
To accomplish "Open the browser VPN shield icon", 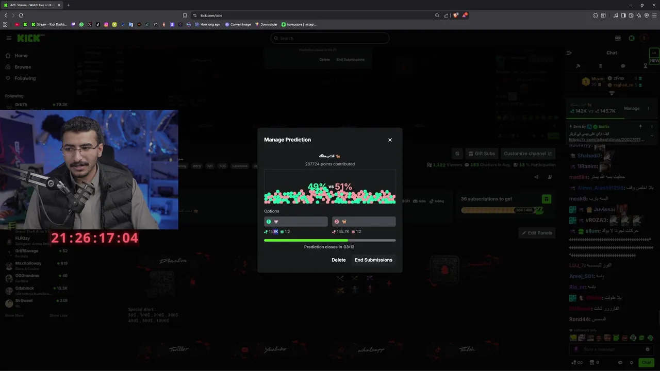I will point(647,15).
